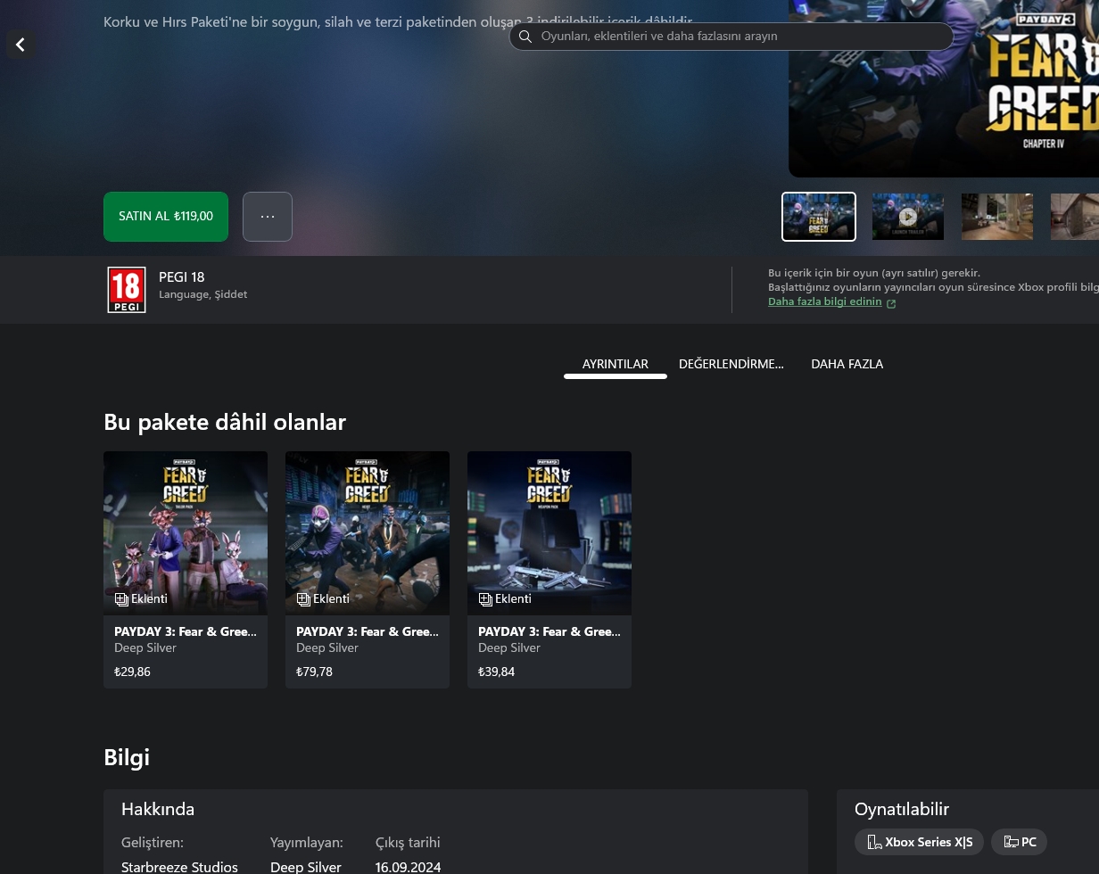The height and width of the screenshot is (874, 1099).
Task: Focus the store search field
Action: 731,37
